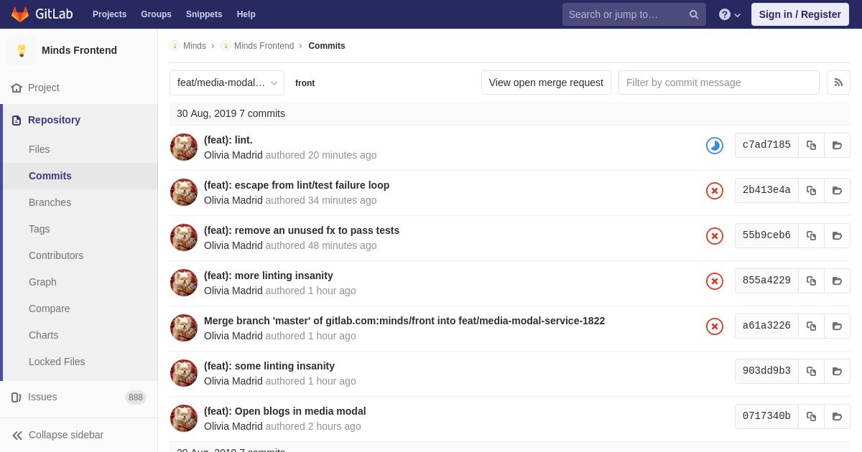Select Tags in sidebar
Viewport: 862px width, 452px height.
[x=40, y=229]
